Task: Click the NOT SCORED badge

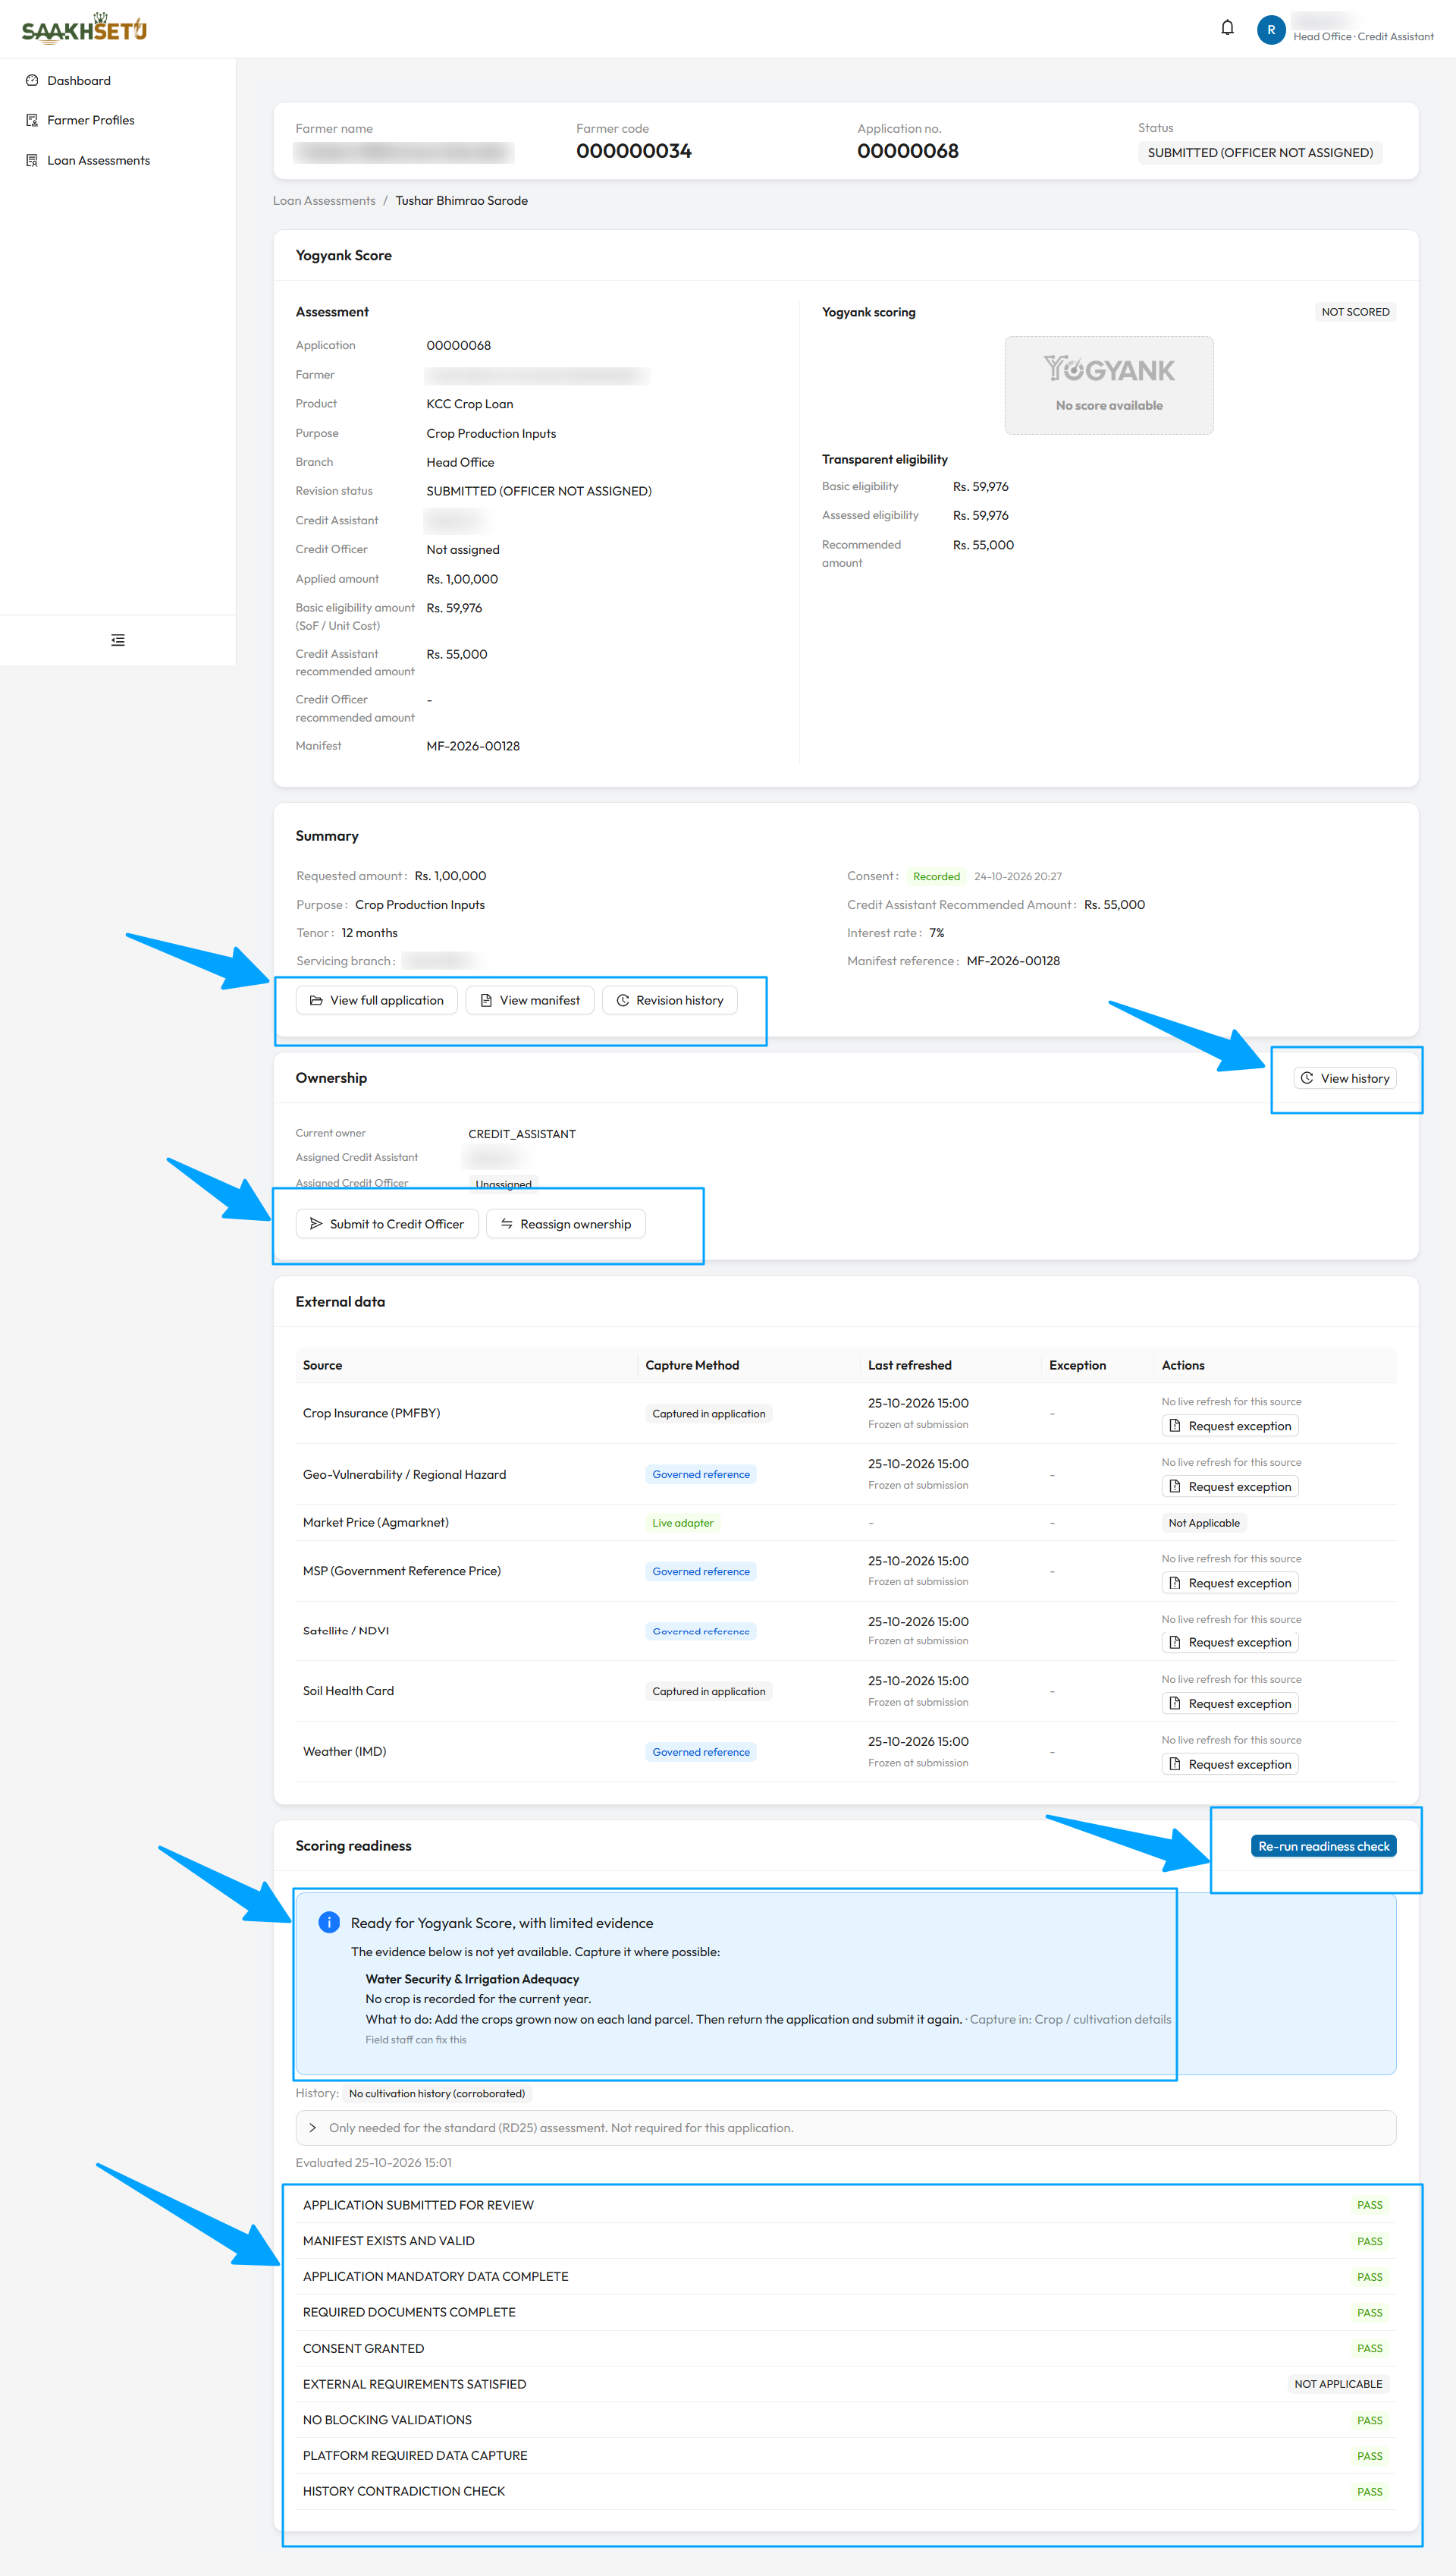Action: [x=1355, y=312]
